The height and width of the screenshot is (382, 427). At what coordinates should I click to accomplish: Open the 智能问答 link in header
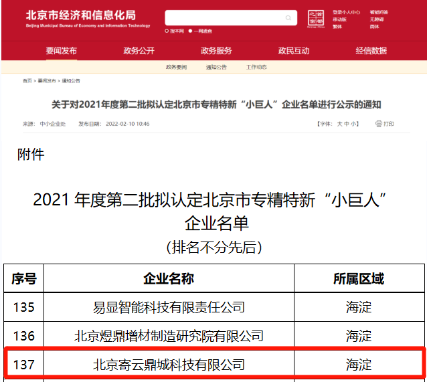379,12
